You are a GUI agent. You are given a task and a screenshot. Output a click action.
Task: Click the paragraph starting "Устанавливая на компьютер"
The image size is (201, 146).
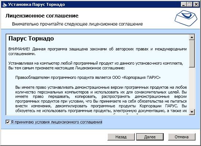point(96,66)
